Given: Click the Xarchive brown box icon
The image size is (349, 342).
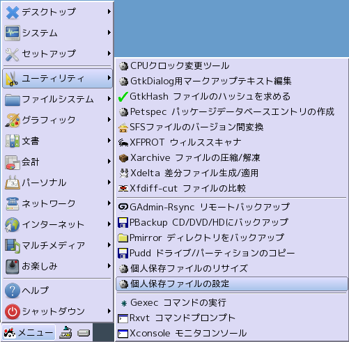Looking at the screenshot, I should coord(123,158).
